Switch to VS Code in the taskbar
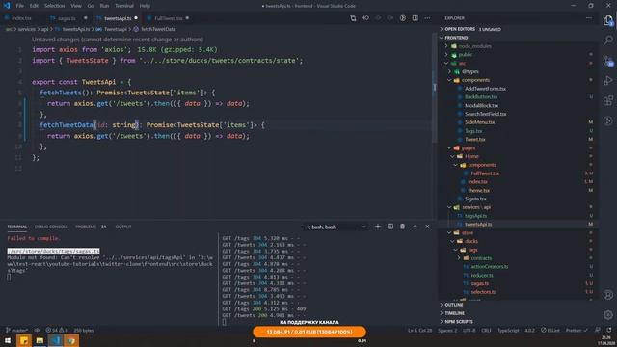 56,340
